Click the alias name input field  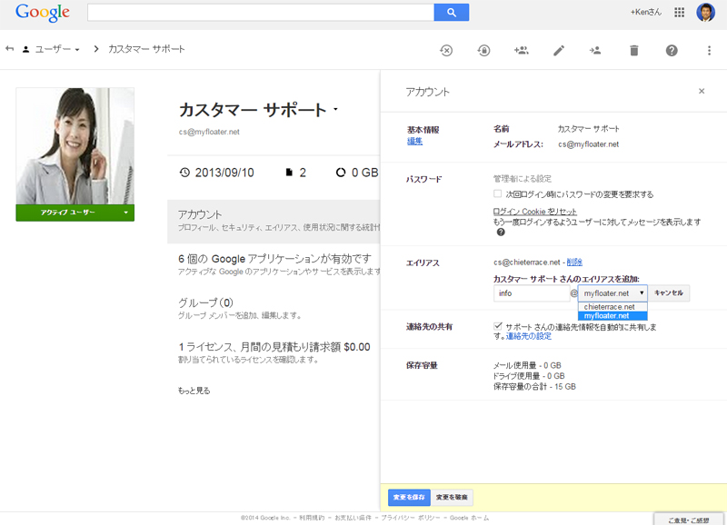coord(531,293)
